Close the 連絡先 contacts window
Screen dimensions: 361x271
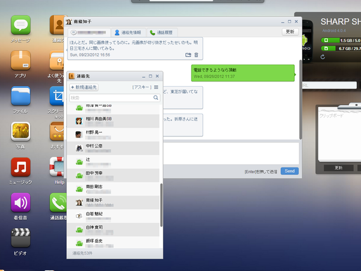tap(157, 76)
